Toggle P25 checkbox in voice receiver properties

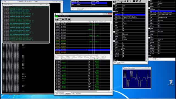click(x=124, y=29)
